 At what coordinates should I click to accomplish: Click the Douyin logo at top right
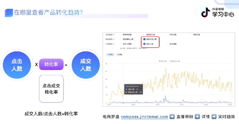pyautogui.click(x=206, y=12)
